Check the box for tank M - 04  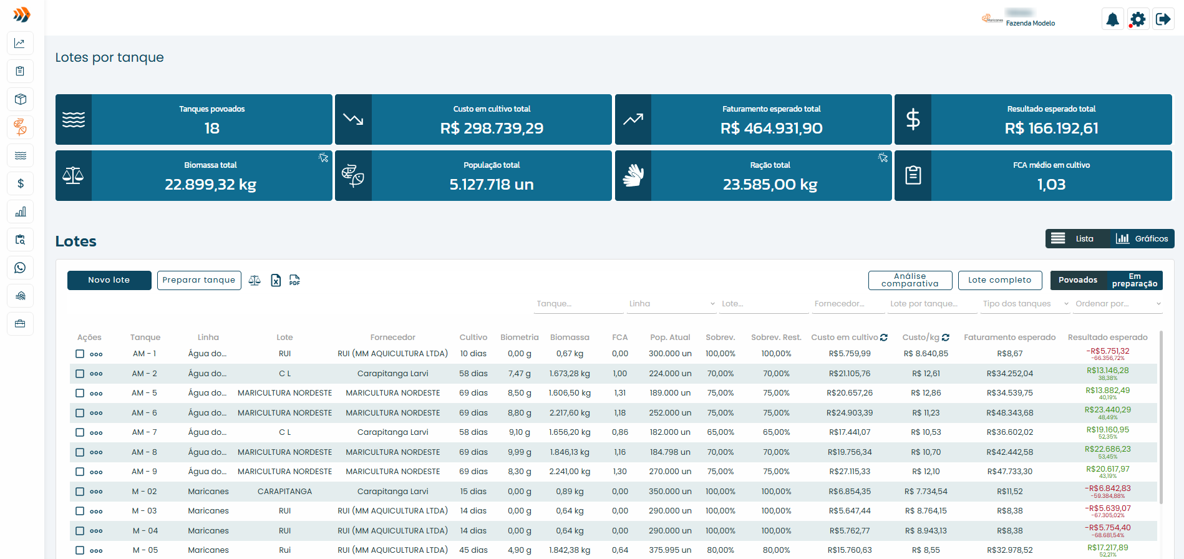[80, 531]
